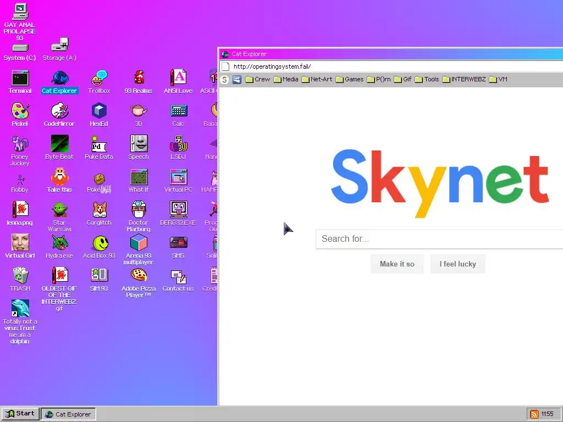Open the Terminal desktop icon

pos(20,82)
